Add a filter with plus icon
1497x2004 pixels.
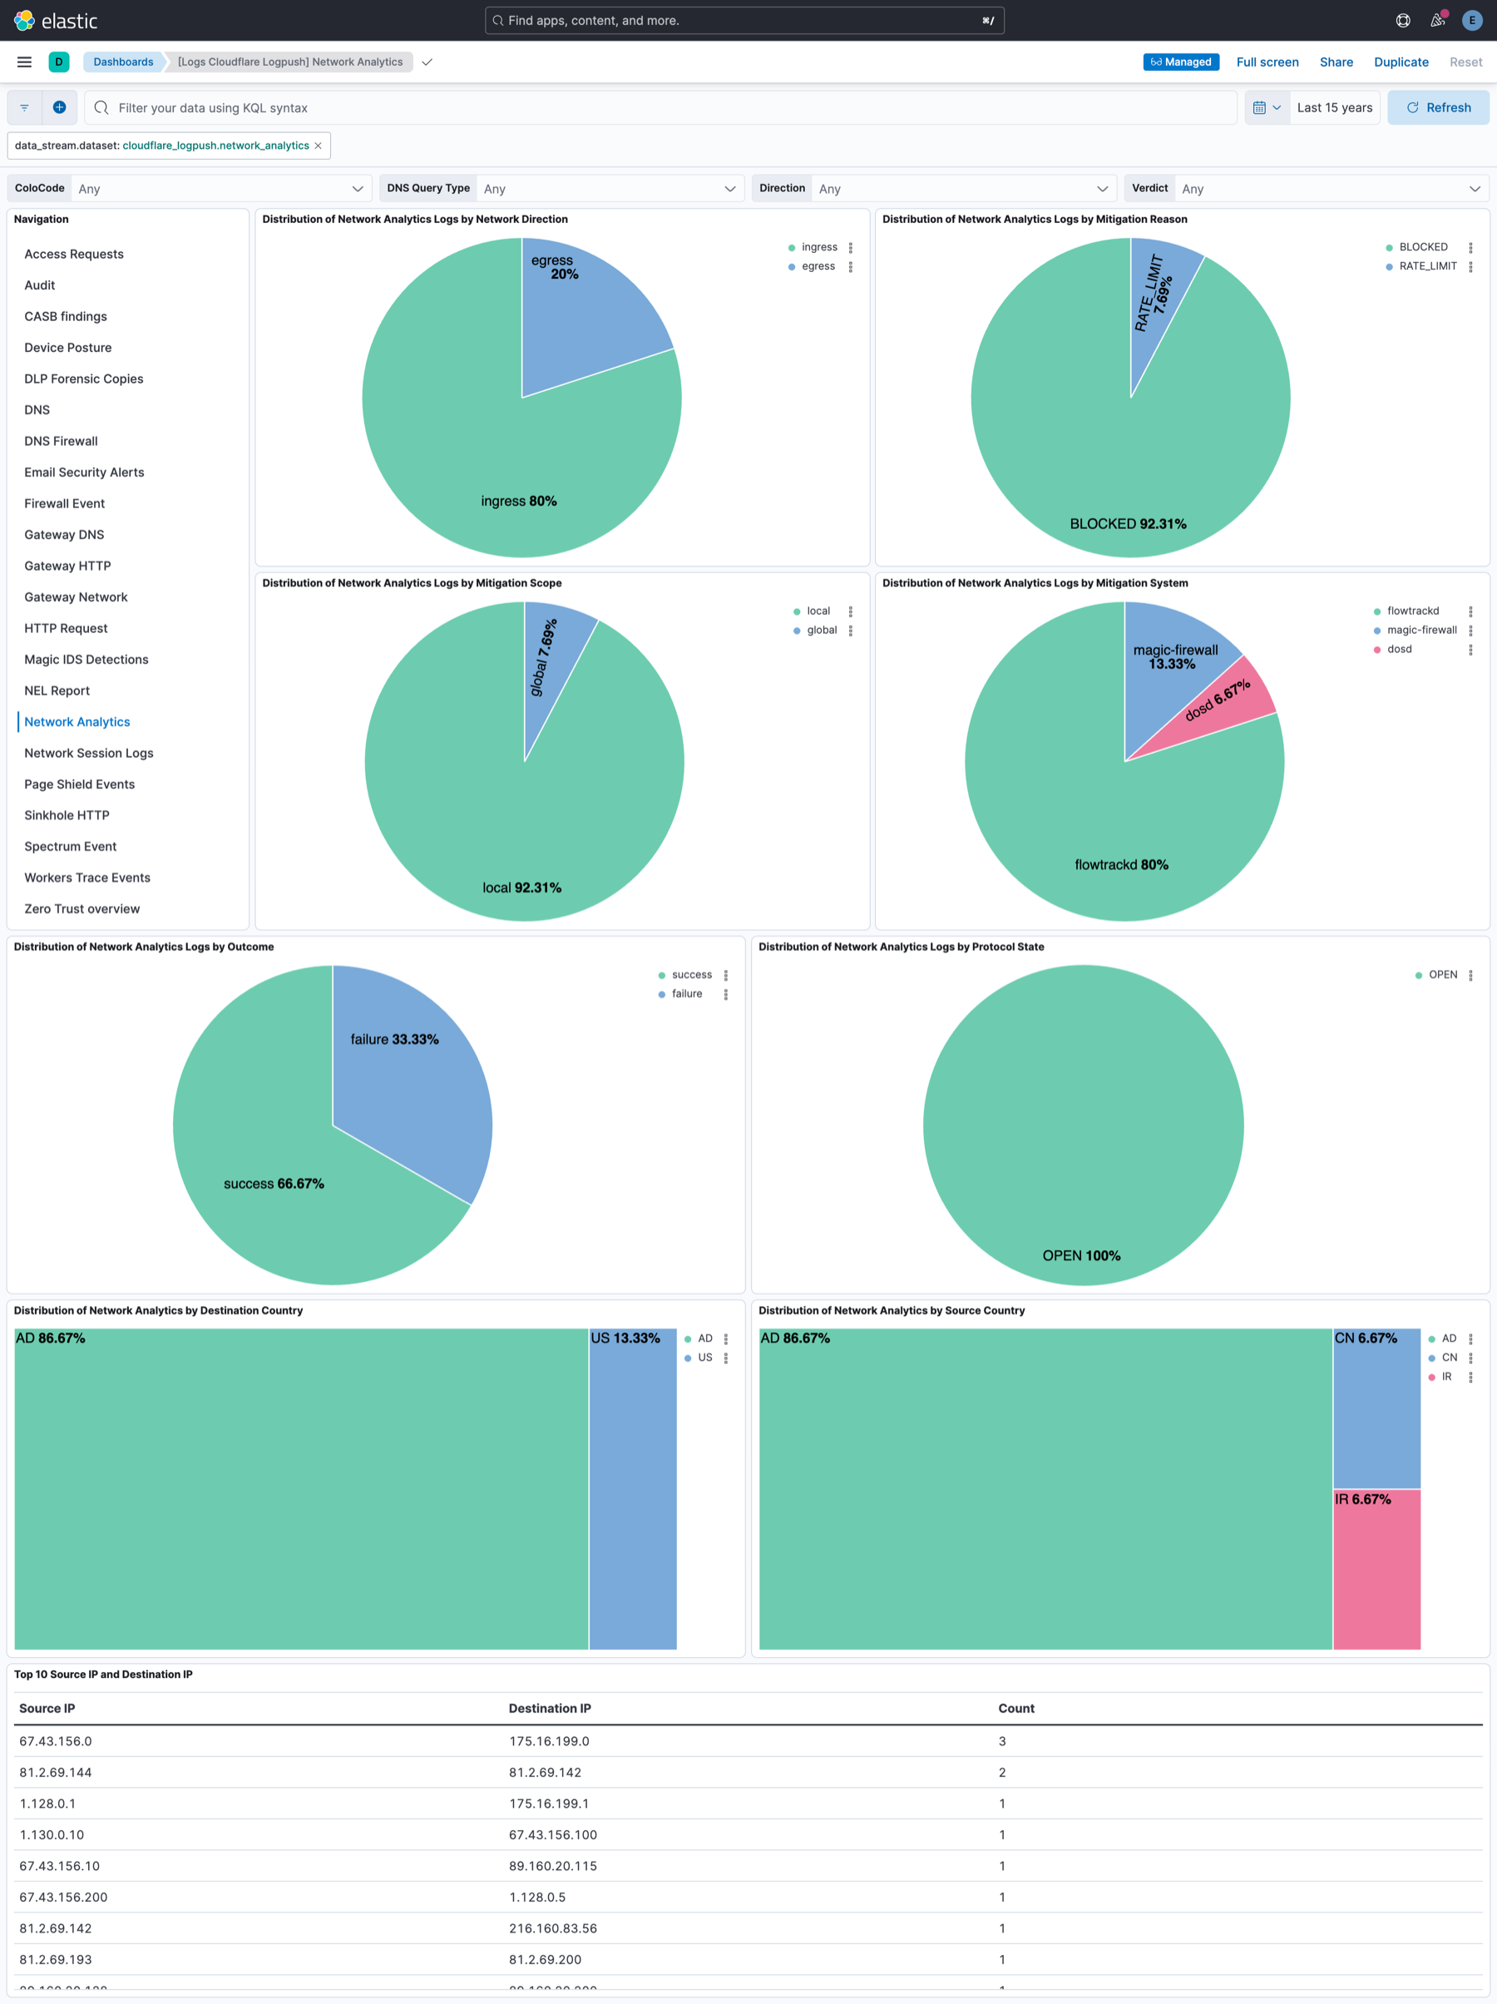[59, 107]
